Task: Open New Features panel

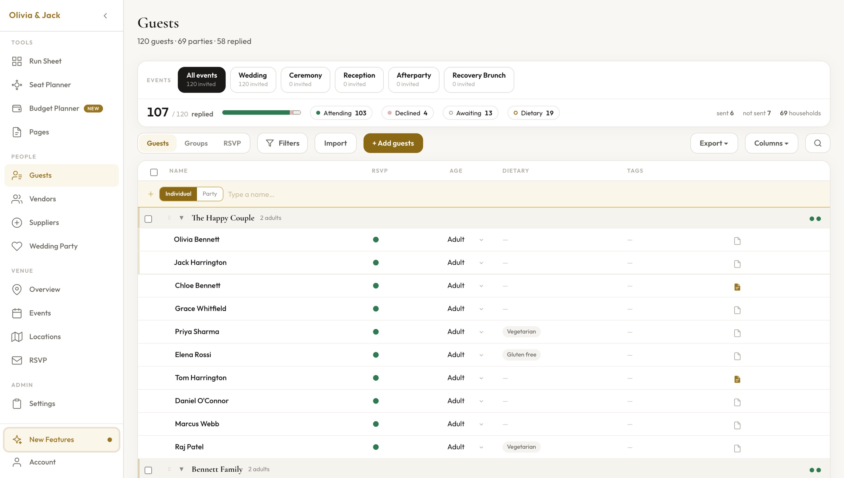Action: pos(62,440)
